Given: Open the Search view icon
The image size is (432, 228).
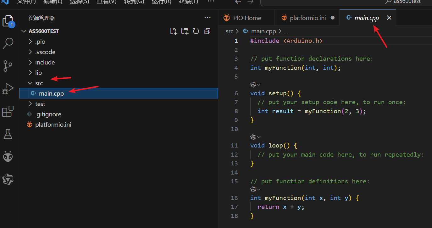Looking at the screenshot, I should (8, 43).
